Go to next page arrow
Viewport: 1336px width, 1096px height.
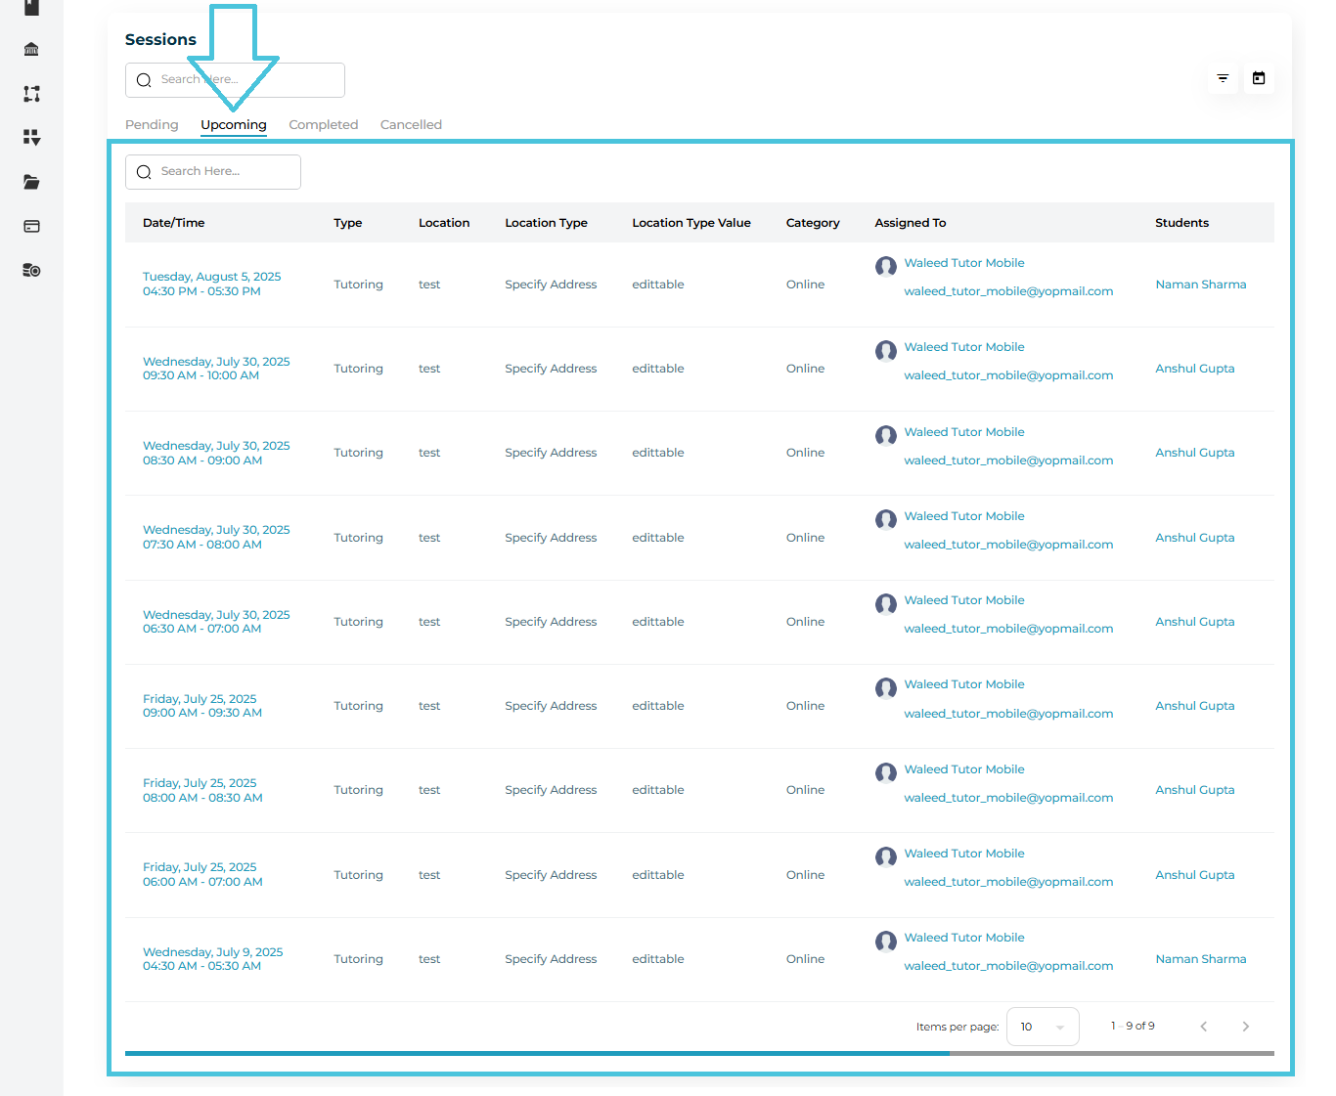click(1245, 1027)
